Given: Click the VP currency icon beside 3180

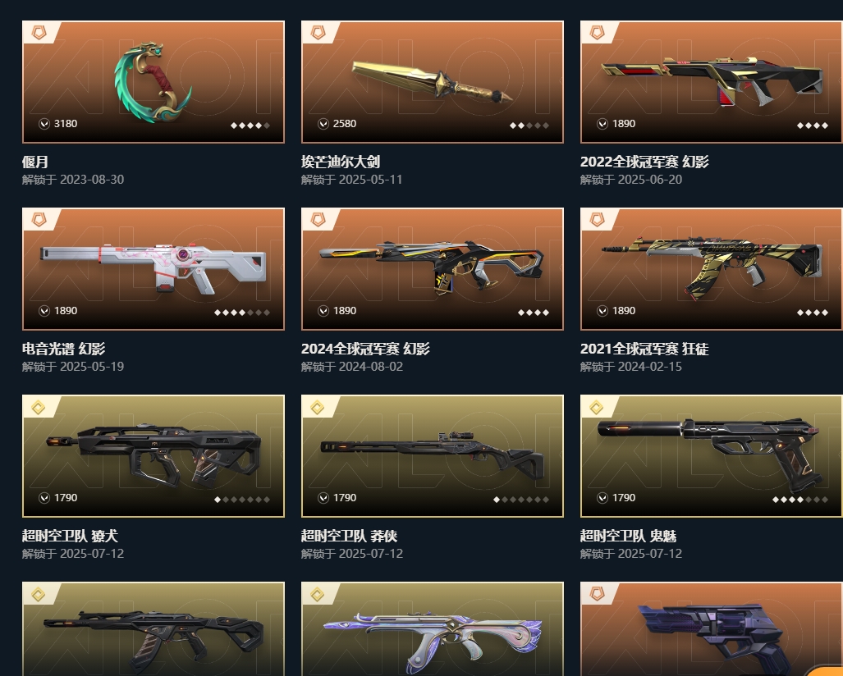Looking at the screenshot, I should (44, 124).
